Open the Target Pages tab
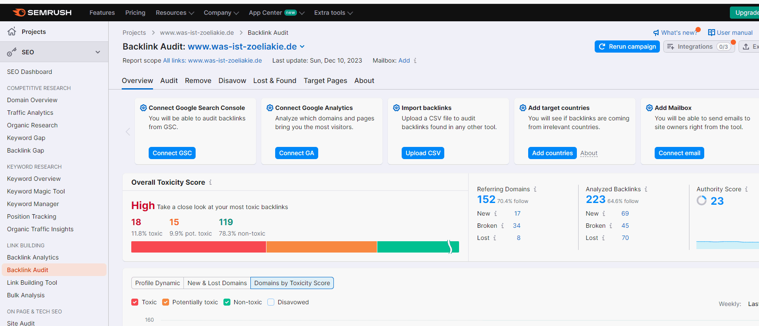The width and height of the screenshot is (759, 326). 325,80
